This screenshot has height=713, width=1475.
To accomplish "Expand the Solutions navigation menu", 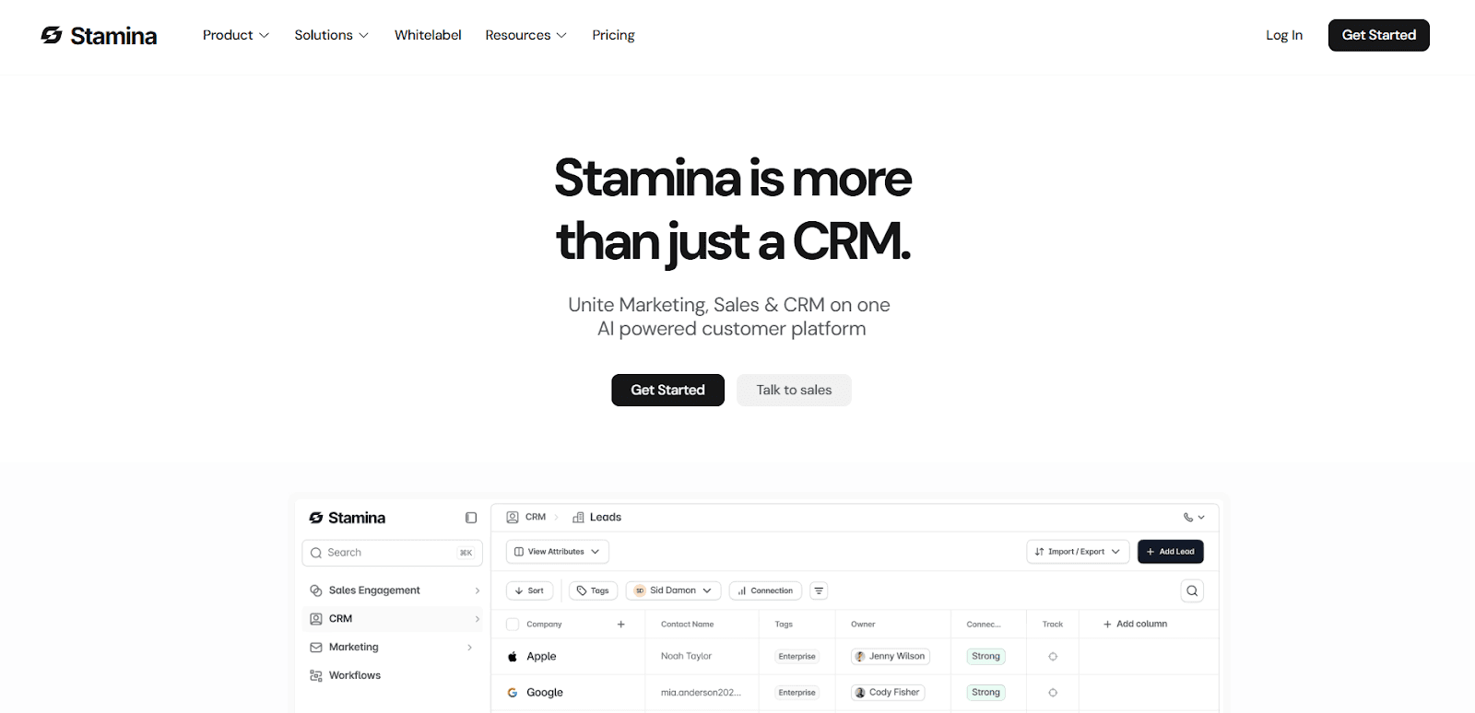I will coord(331,35).
